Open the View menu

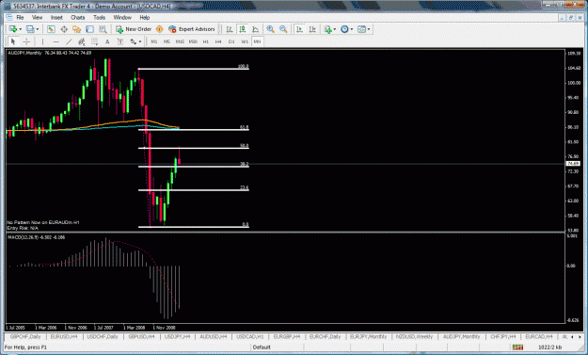pos(37,18)
